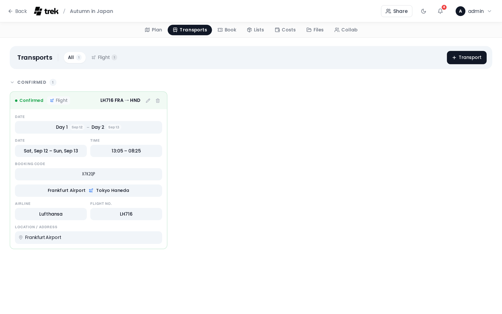Image resolution: width=502 pixels, height=314 pixels.
Task: Open the Files tab
Action: pos(315,30)
